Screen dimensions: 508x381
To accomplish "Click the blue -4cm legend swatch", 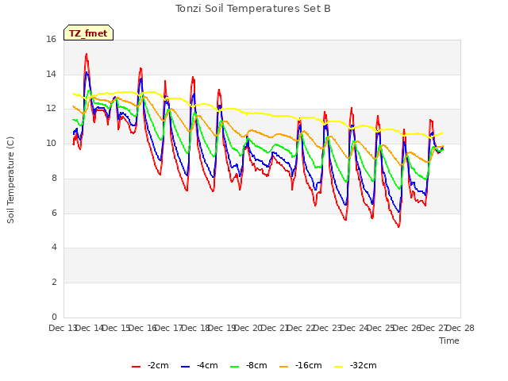I will pos(185,367).
